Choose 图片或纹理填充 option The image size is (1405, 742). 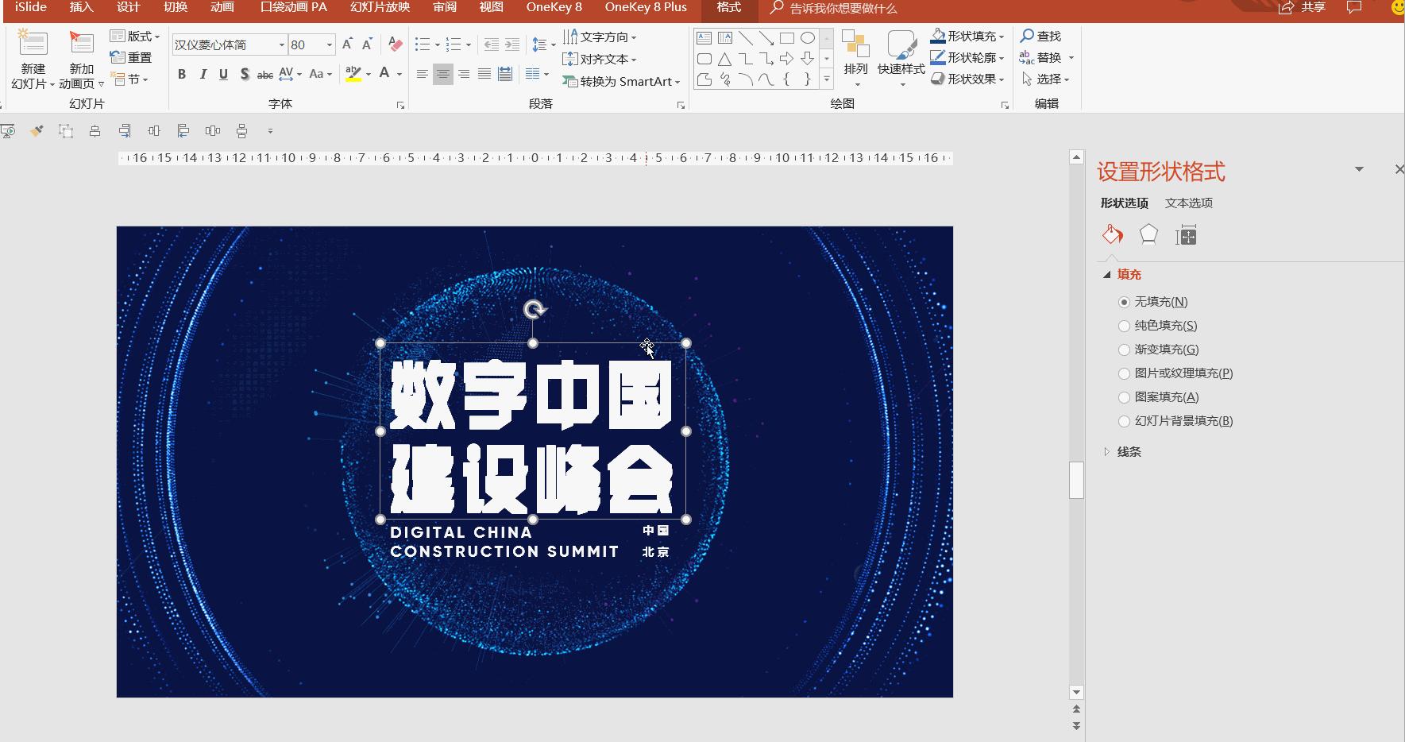(x=1124, y=373)
